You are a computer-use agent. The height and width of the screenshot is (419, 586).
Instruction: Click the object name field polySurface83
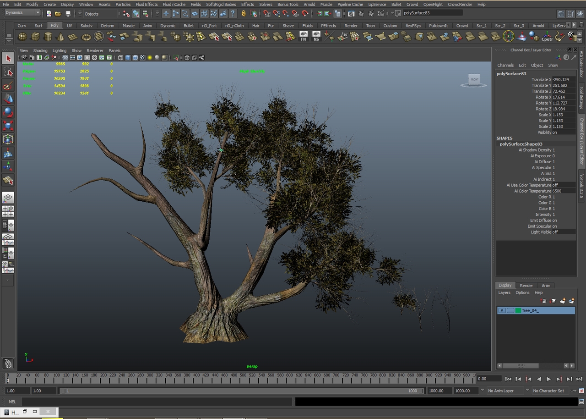point(433,13)
